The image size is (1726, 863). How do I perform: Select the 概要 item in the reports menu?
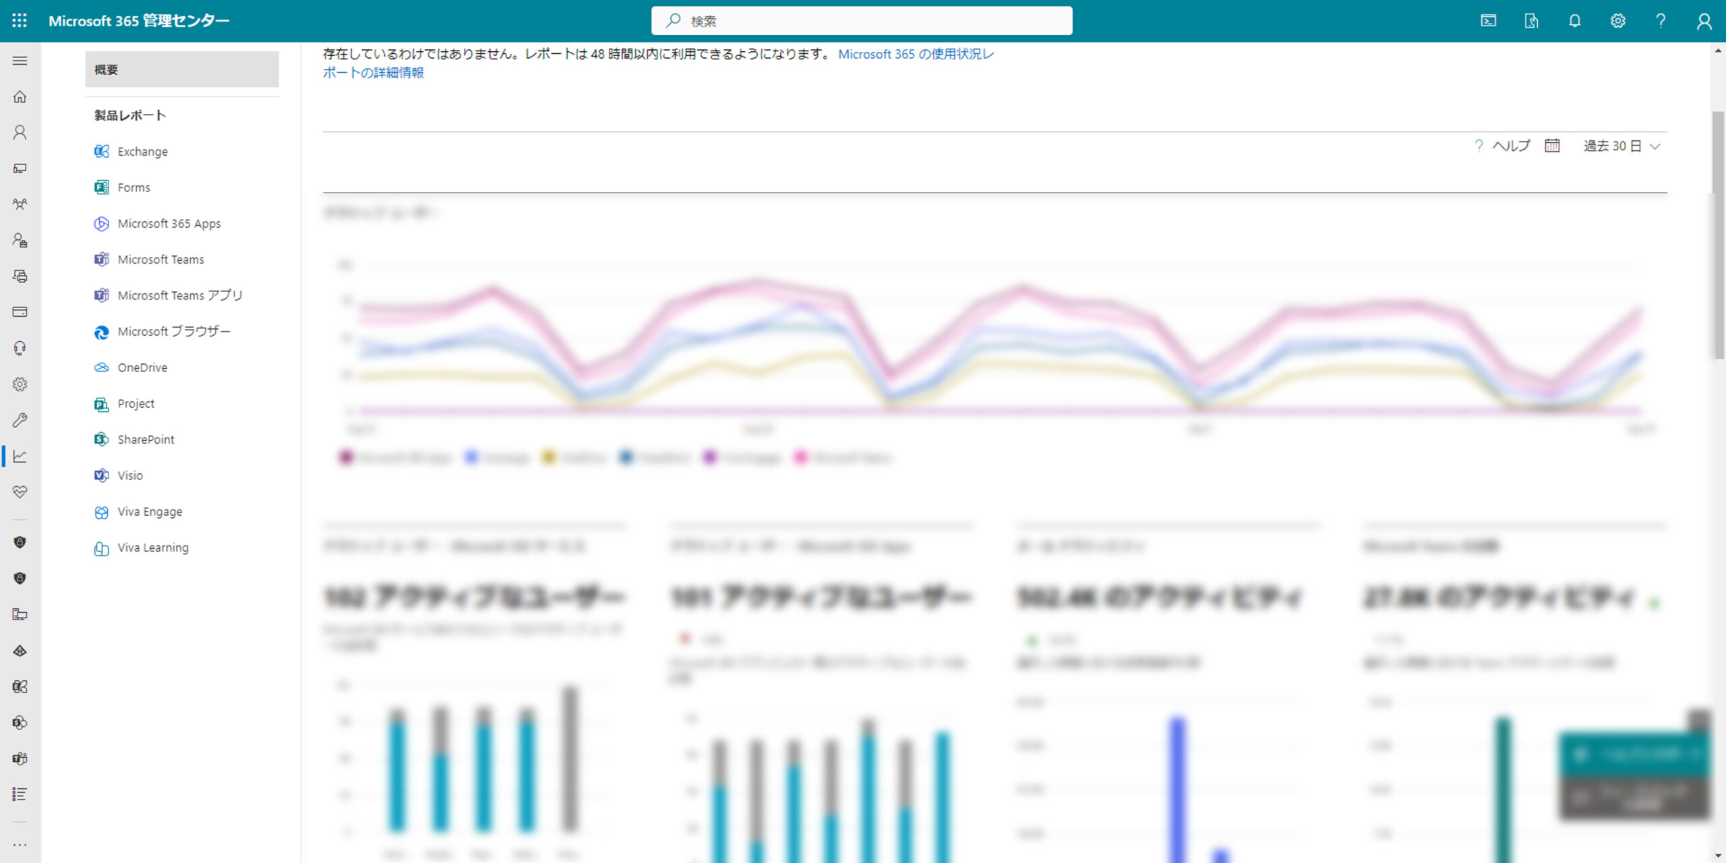[x=182, y=69]
